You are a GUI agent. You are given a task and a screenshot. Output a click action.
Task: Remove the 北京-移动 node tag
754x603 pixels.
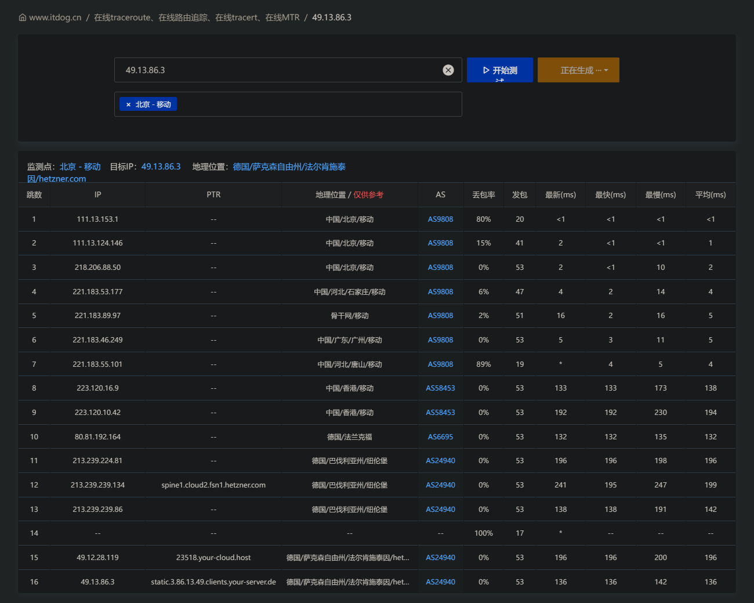click(x=128, y=104)
